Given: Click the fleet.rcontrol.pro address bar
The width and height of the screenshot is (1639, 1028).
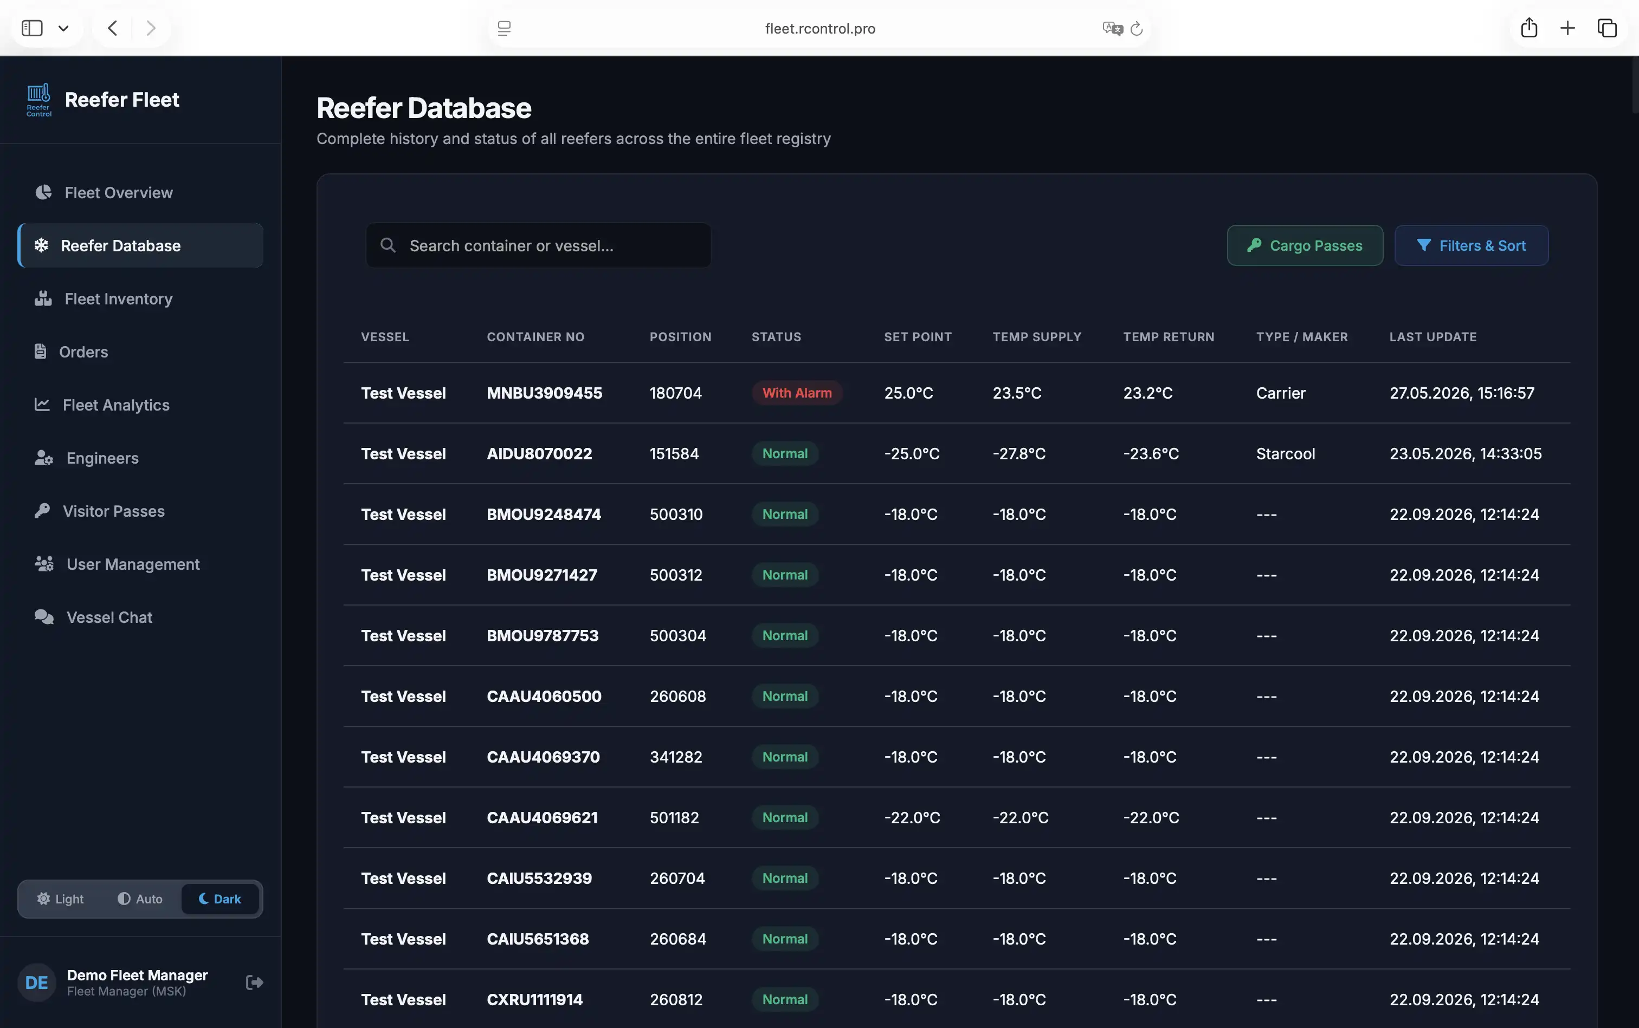Looking at the screenshot, I should 820,29.
